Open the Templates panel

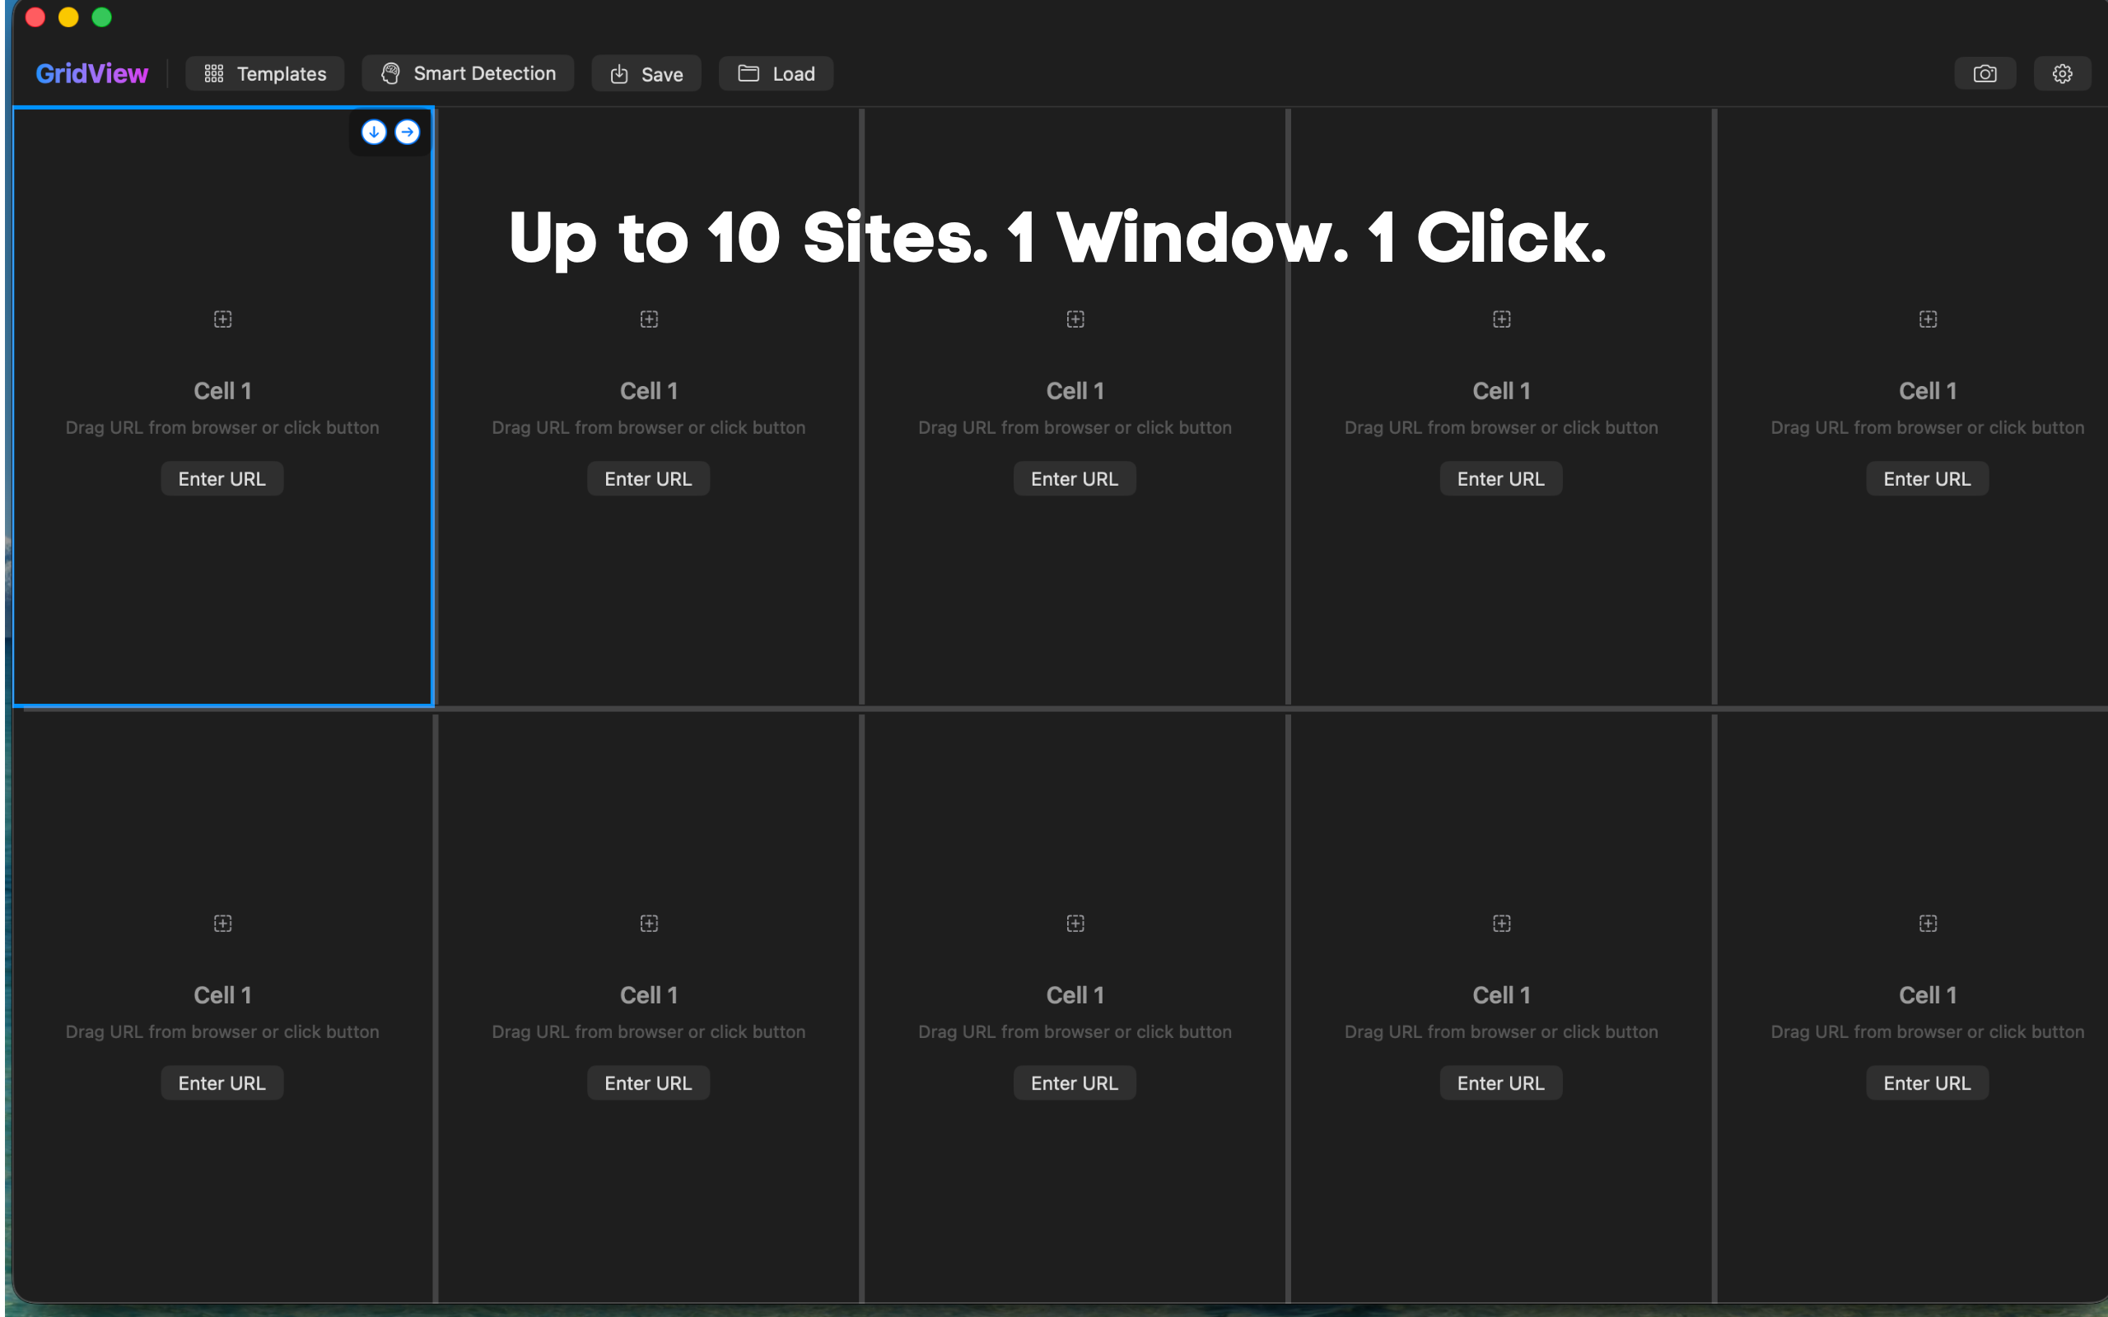tap(264, 73)
